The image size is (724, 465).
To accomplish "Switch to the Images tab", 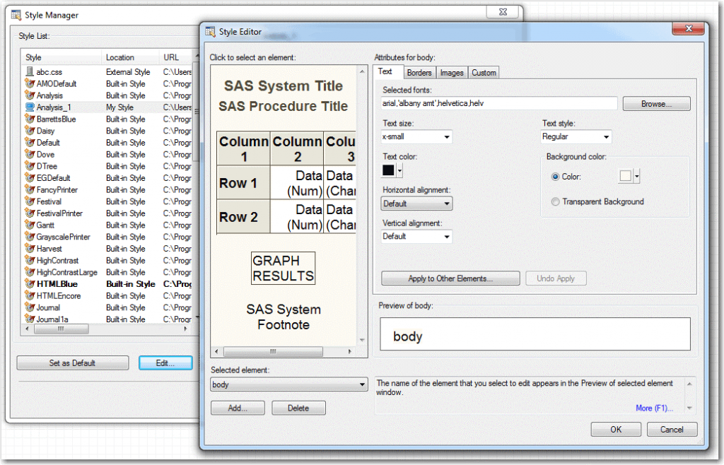I will coord(452,72).
